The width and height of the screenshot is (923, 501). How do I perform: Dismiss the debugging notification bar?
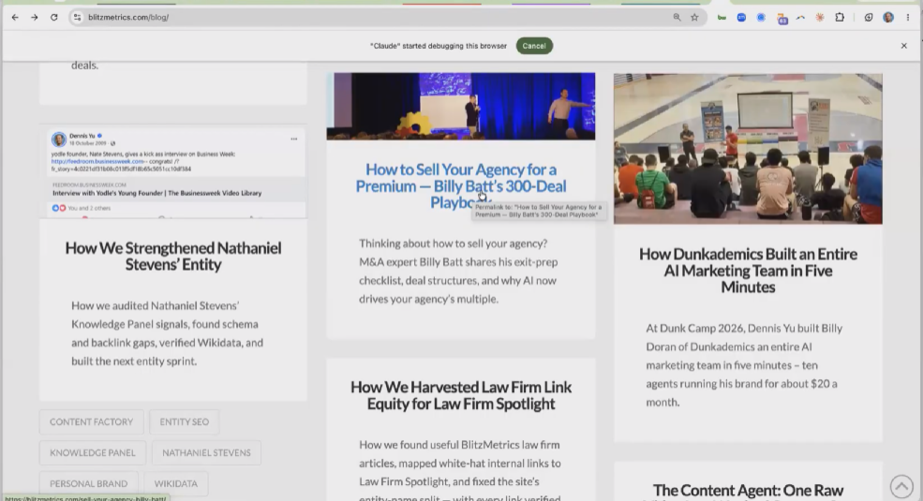(x=904, y=46)
